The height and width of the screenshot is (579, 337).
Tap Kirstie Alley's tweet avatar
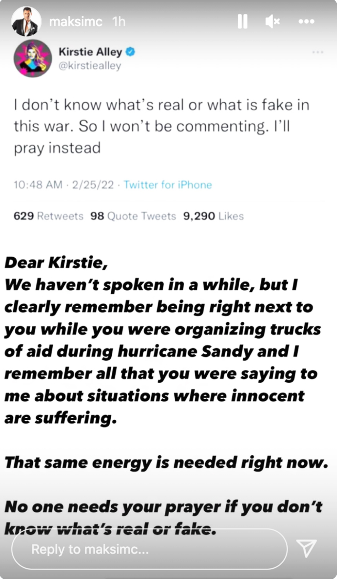pyautogui.click(x=33, y=58)
